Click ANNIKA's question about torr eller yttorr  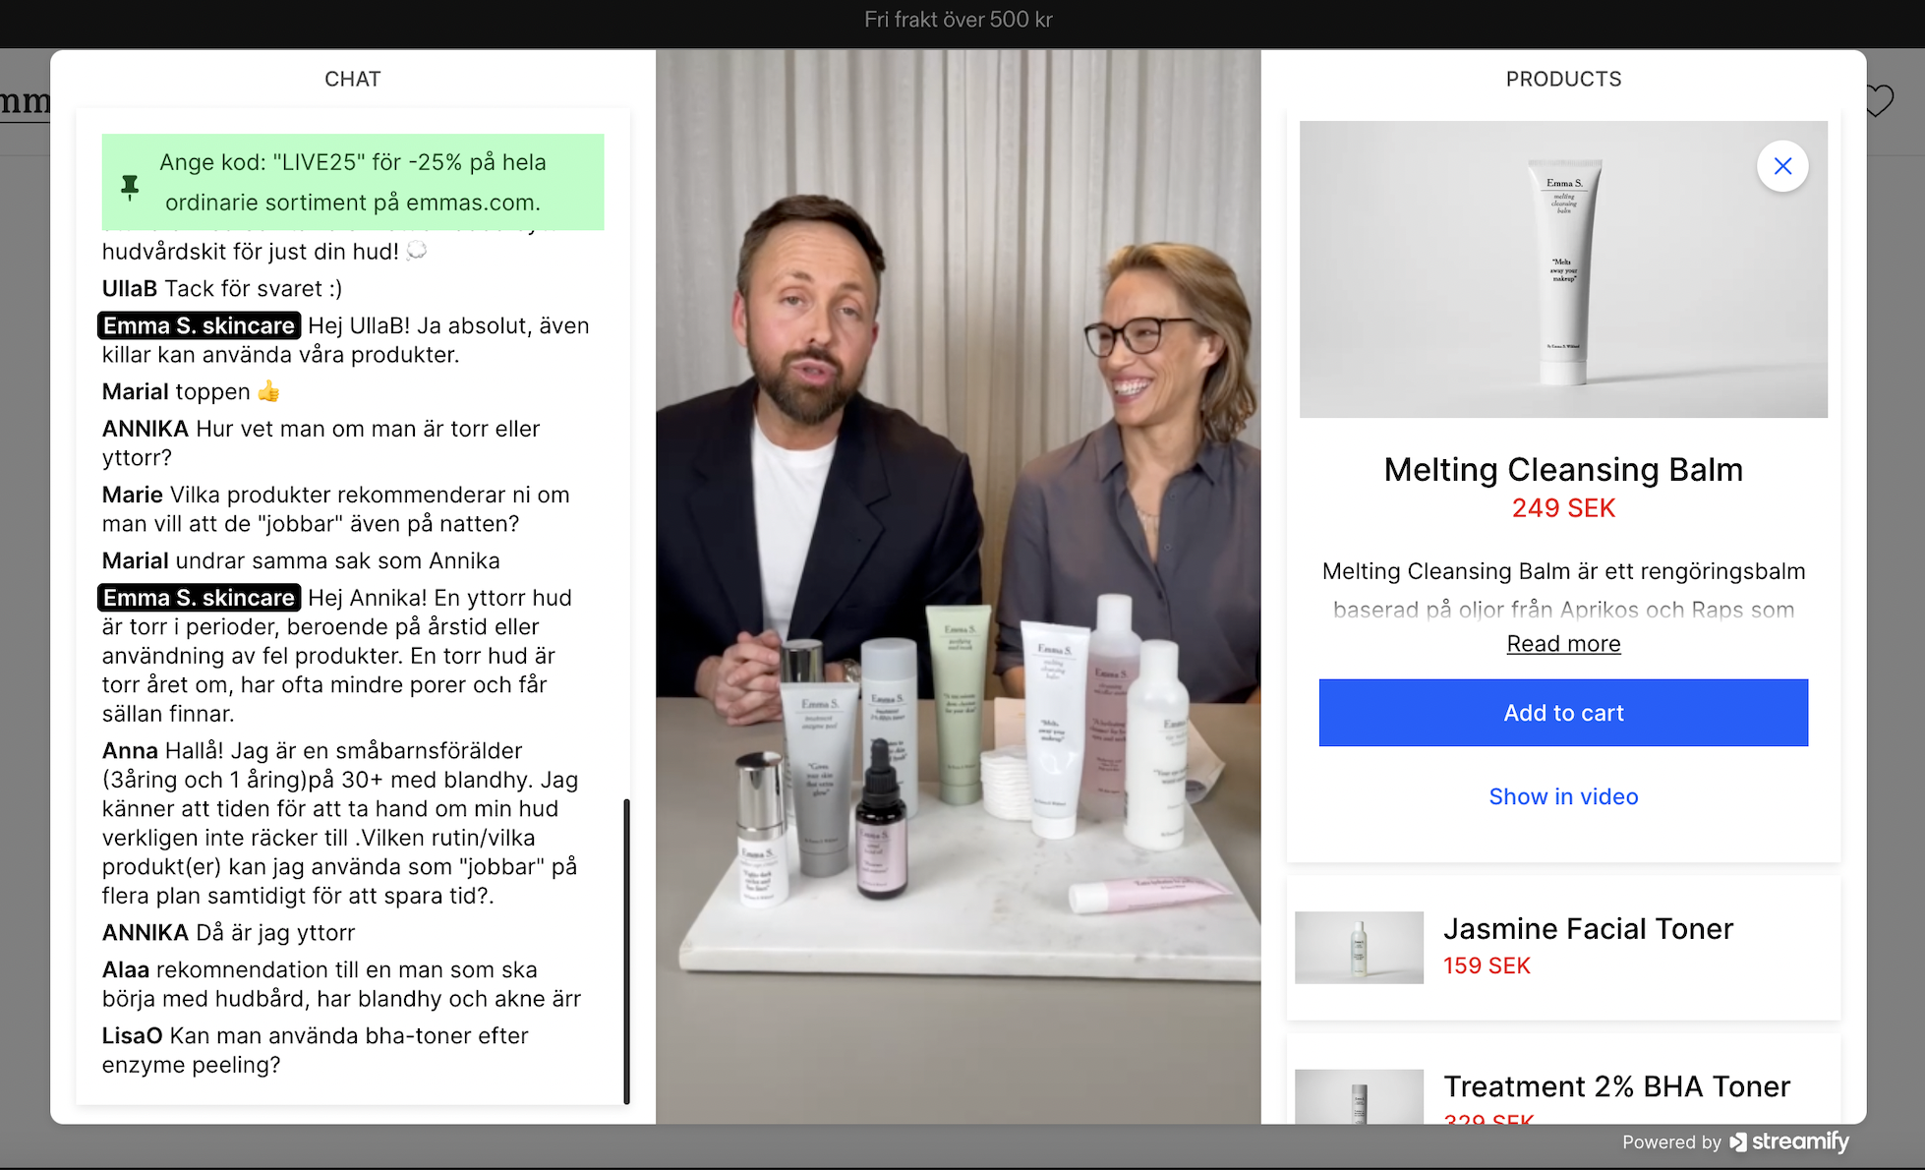pos(321,443)
